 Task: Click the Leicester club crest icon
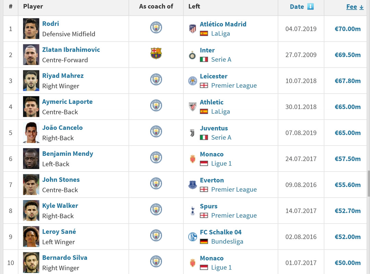pos(193,81)
